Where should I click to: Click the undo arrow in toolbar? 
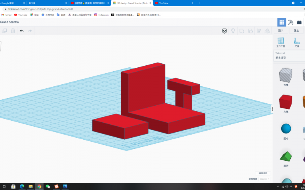point(22,31)
